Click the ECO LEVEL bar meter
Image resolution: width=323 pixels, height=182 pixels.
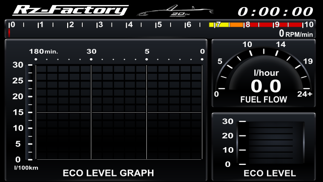(x=271, y=143)
